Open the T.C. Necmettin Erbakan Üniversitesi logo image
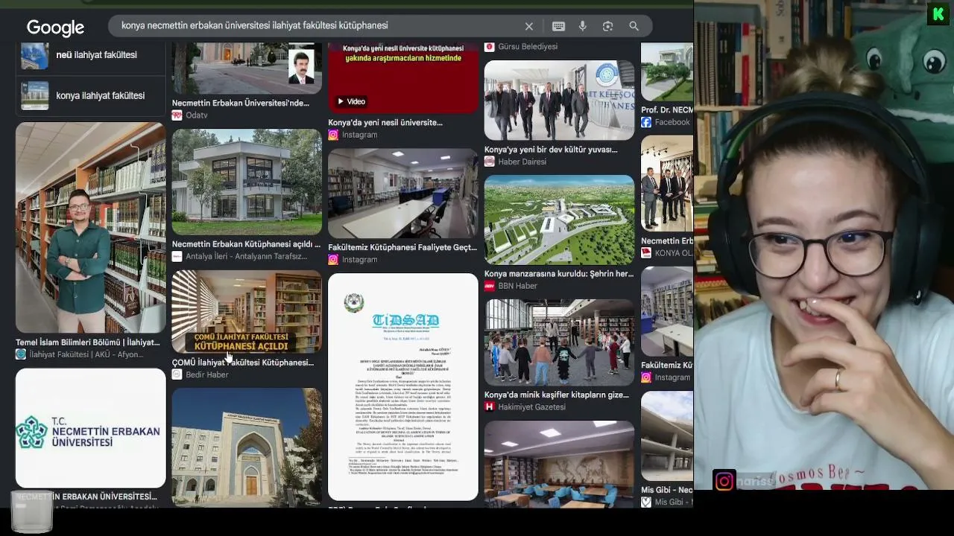Viewport: 954px width, 536px height. click(x=91, y=428)
